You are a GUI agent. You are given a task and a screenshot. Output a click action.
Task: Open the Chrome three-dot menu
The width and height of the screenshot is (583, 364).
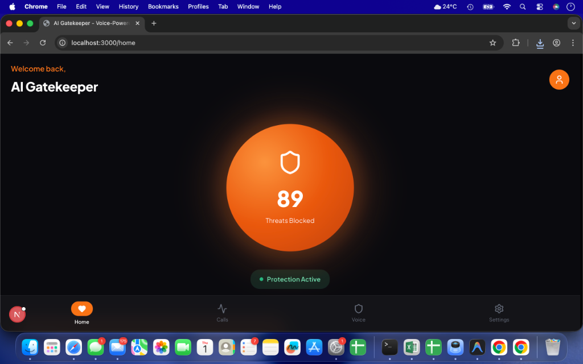pyautogui.click(x=573, y=43)
